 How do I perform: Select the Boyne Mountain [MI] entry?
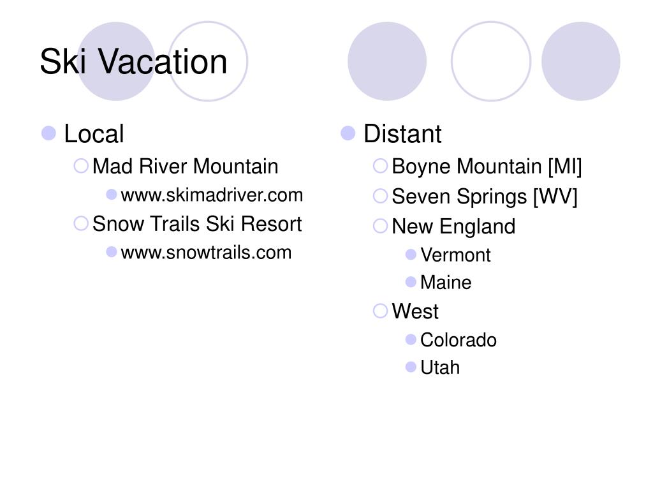coord(487,167)
